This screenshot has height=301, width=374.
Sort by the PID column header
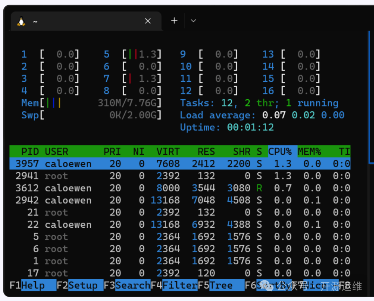(30, 152)
